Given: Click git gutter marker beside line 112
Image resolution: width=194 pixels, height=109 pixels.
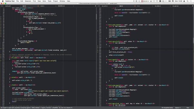Looking at the screenshot, I should [x=1, y=61].
